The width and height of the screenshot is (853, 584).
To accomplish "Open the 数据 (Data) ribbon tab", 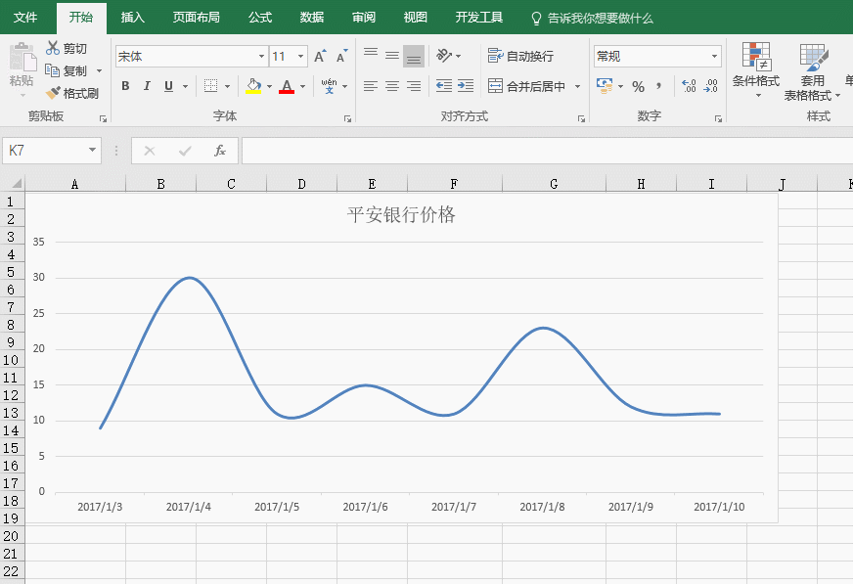I will 311,18.
